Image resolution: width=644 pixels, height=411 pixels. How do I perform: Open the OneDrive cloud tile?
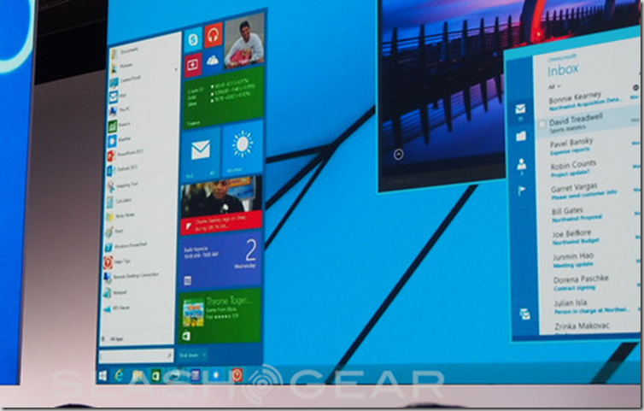pos(214,62)
